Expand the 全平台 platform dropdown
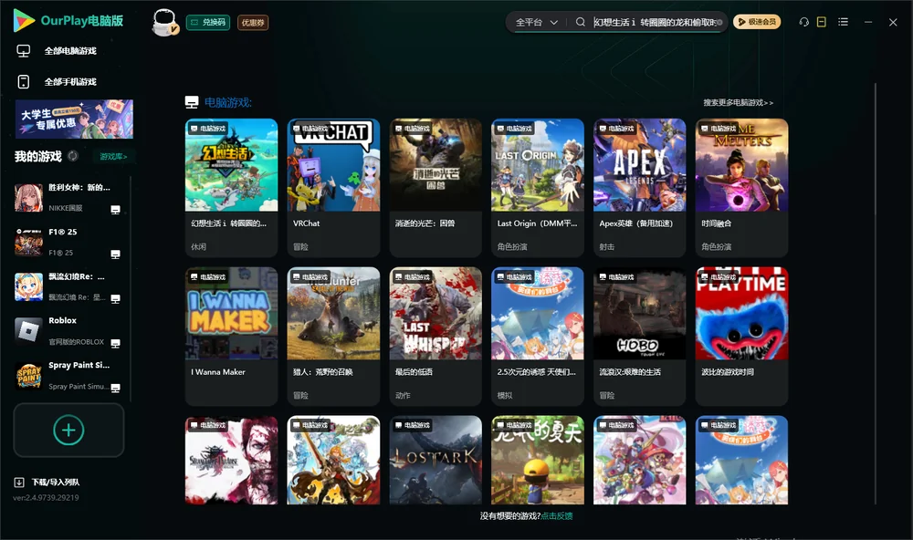Viewport: 913px width, 540px height. (537, 22)
